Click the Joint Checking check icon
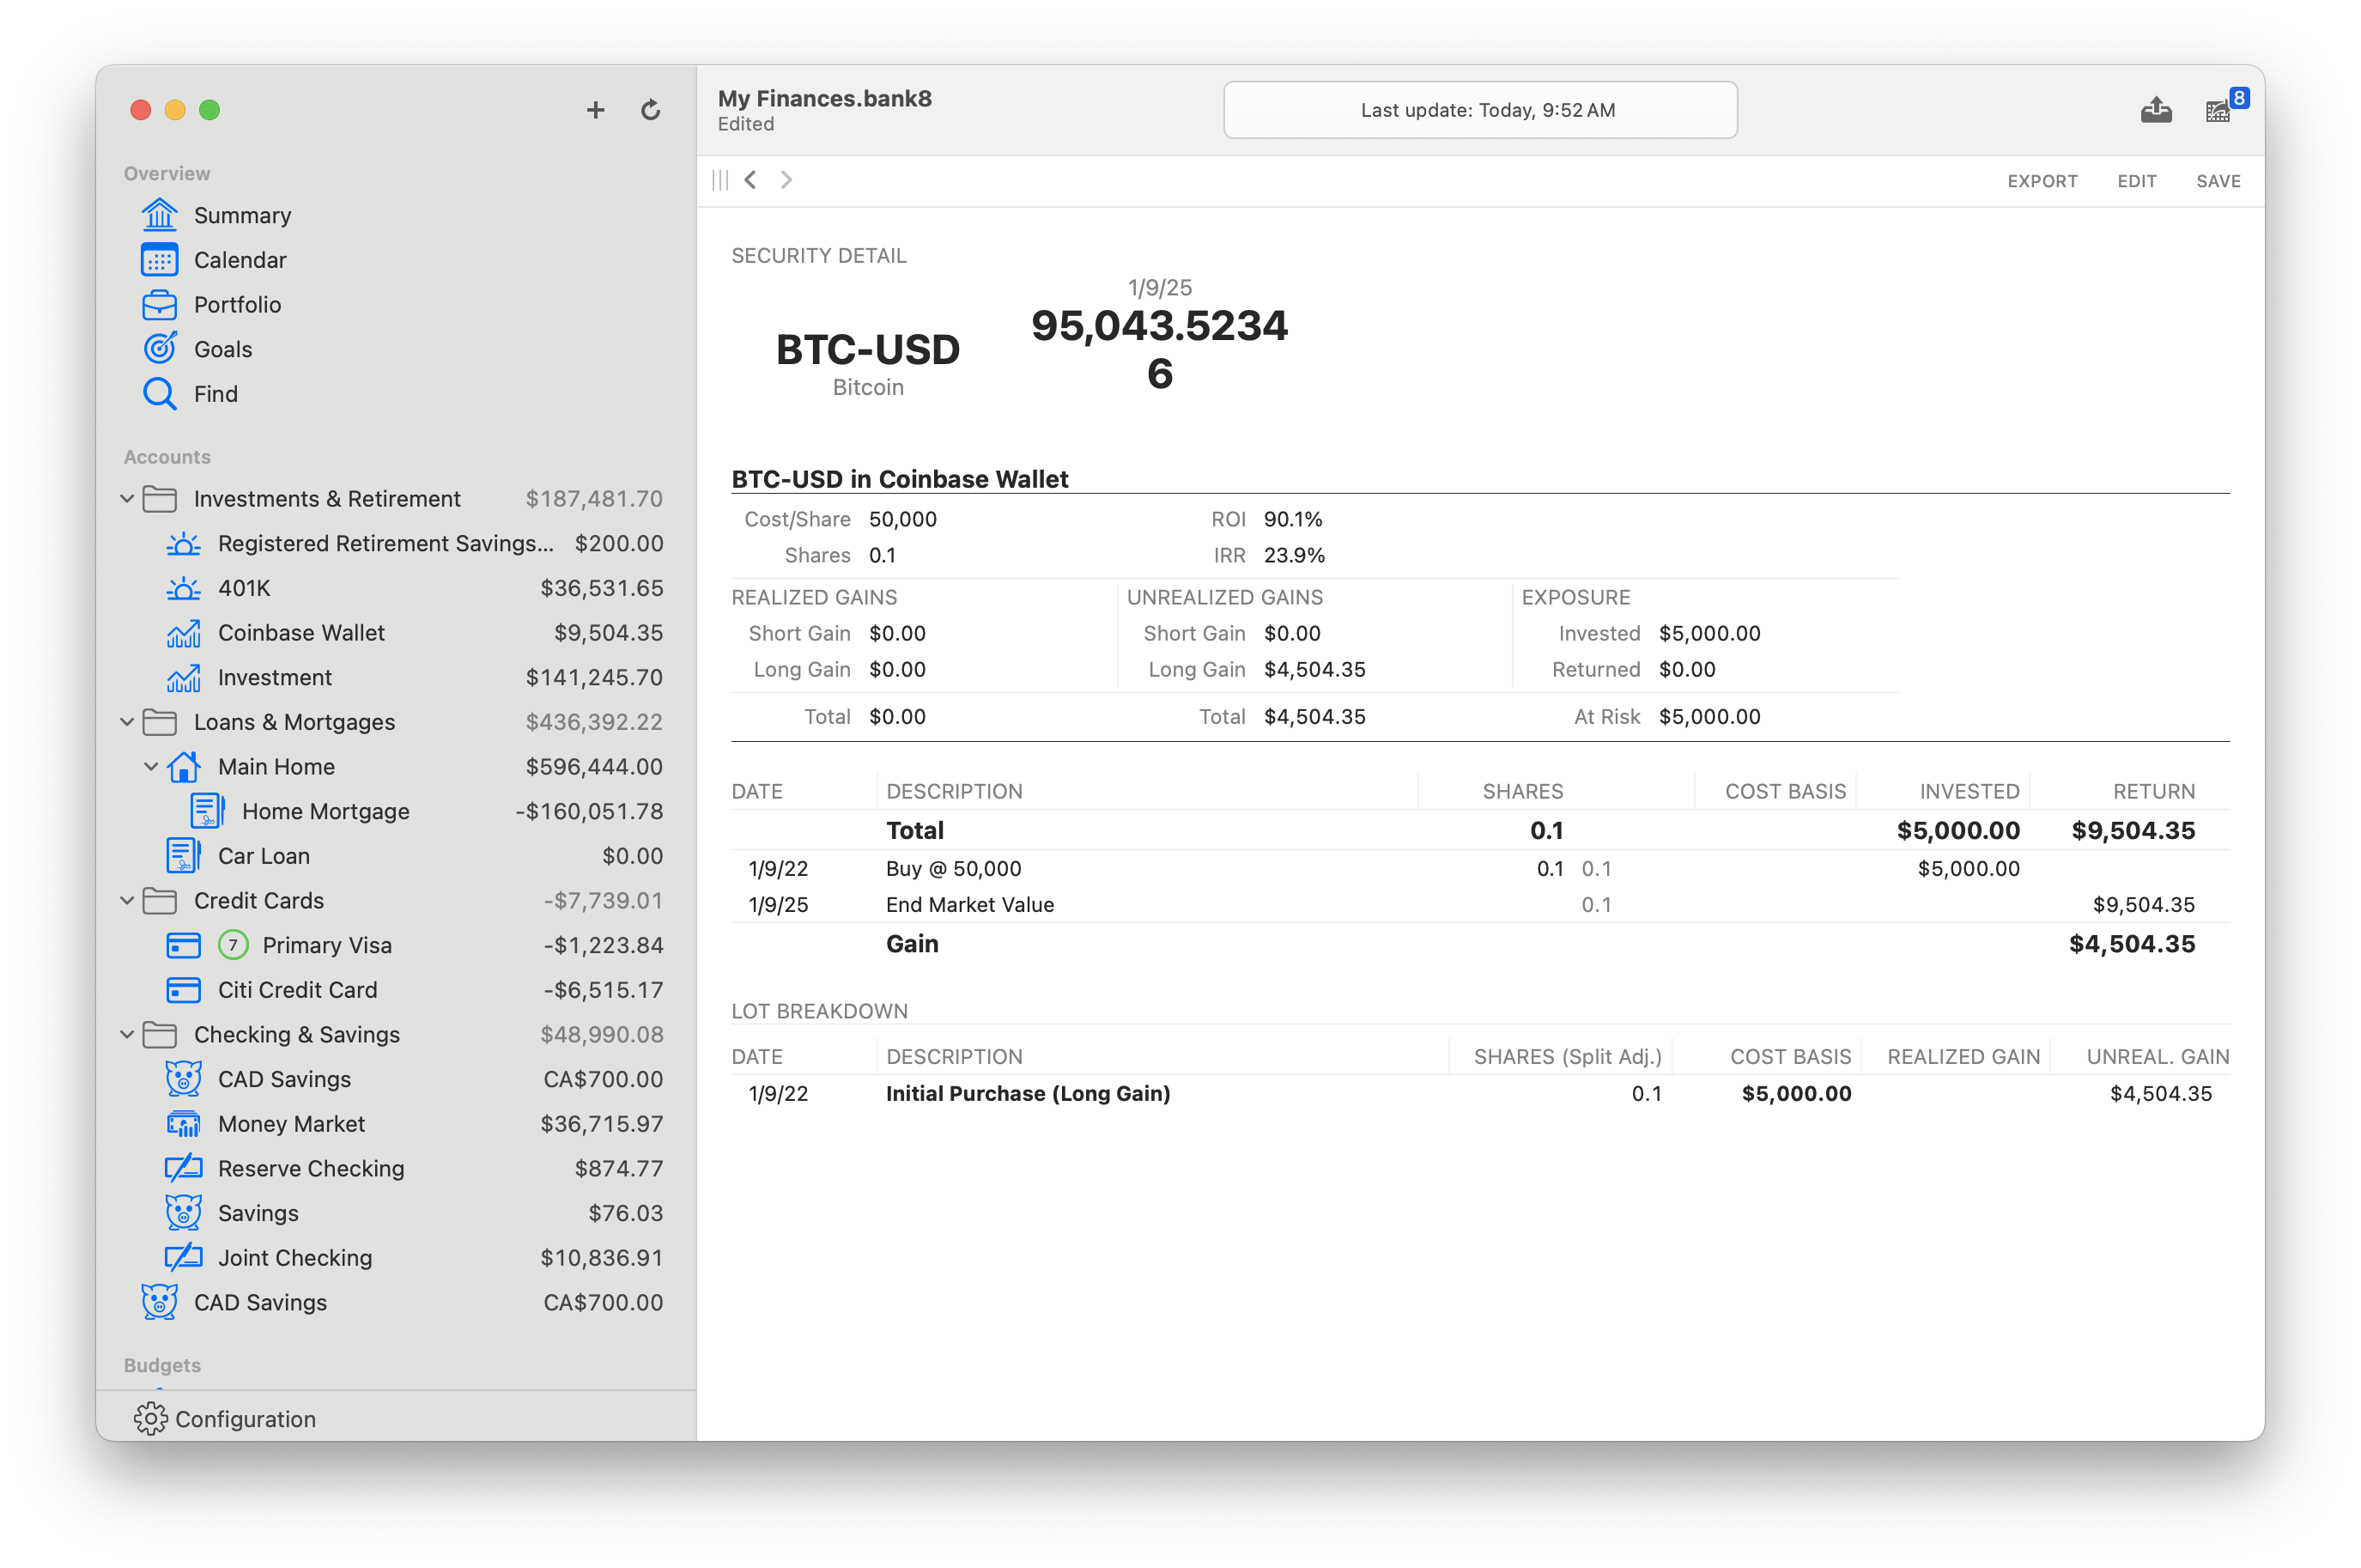Image resolution: width=2361 pixels, height=1568 pixels. tap(183, 1258)
